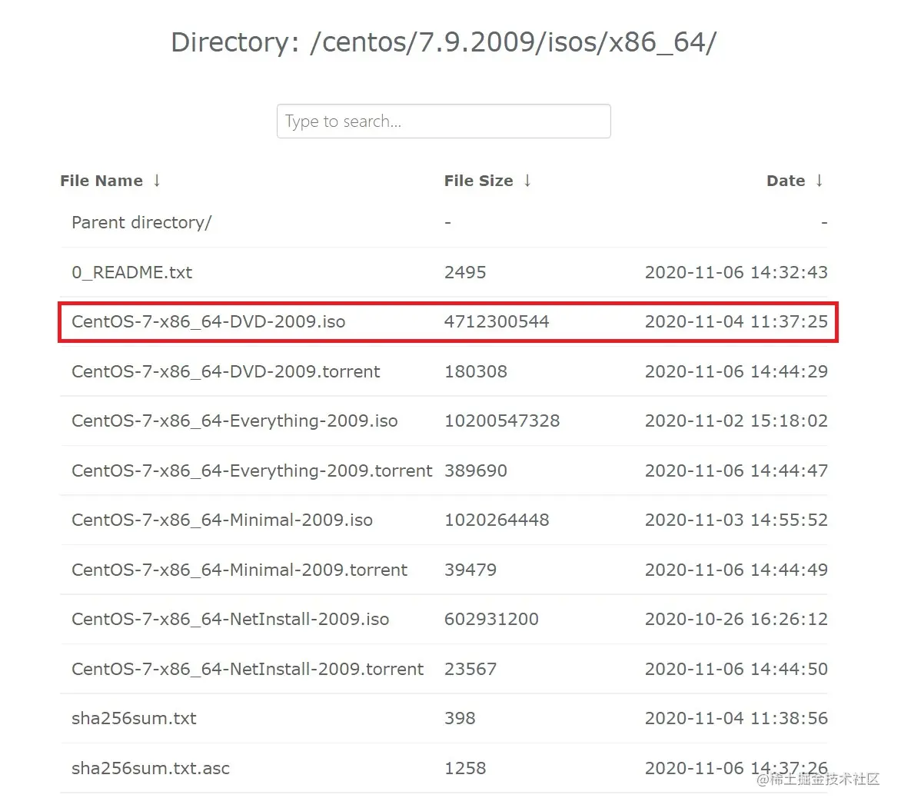Click the file size value 398
The image size is (901, 808).
coord(460,718)
